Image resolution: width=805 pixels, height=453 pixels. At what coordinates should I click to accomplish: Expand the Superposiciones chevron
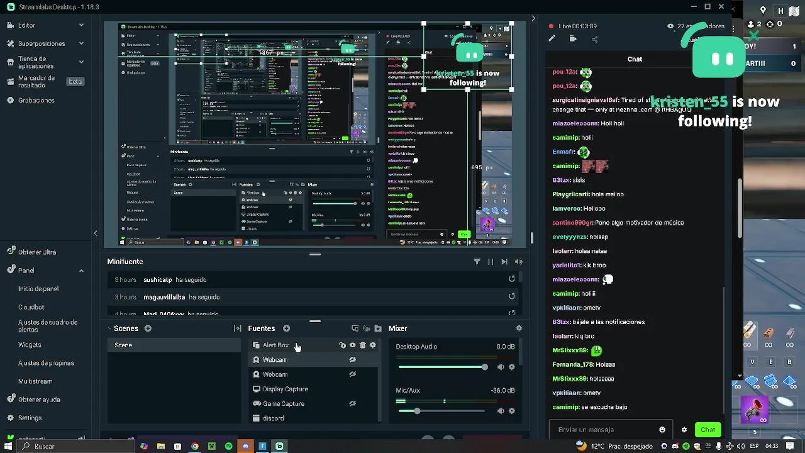click(81, 43)
